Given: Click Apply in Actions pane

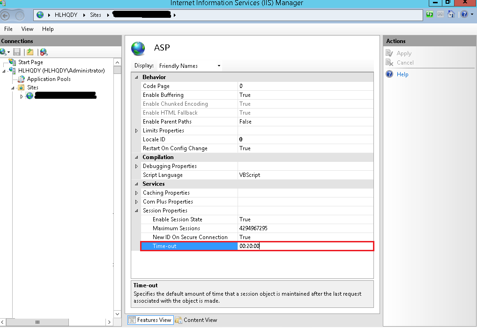Looking at the screenshot, I should 404,53.
